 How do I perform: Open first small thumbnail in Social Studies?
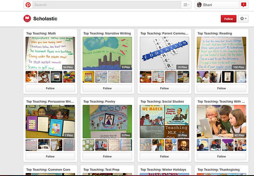pyautogui.click(x=146, y=145)
